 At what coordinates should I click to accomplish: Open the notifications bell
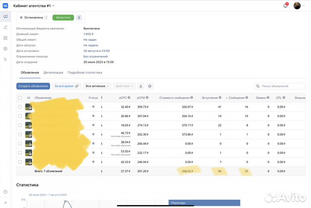point(285,5)
